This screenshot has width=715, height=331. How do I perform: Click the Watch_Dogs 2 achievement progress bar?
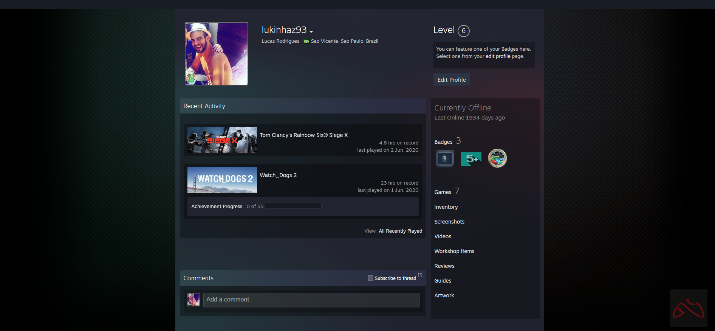pos(293,206)
